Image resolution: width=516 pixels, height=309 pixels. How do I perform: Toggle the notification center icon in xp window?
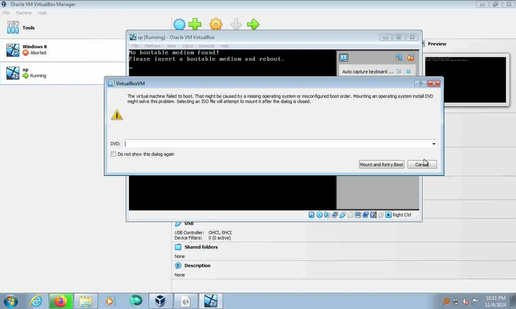[x=343, y=58]
